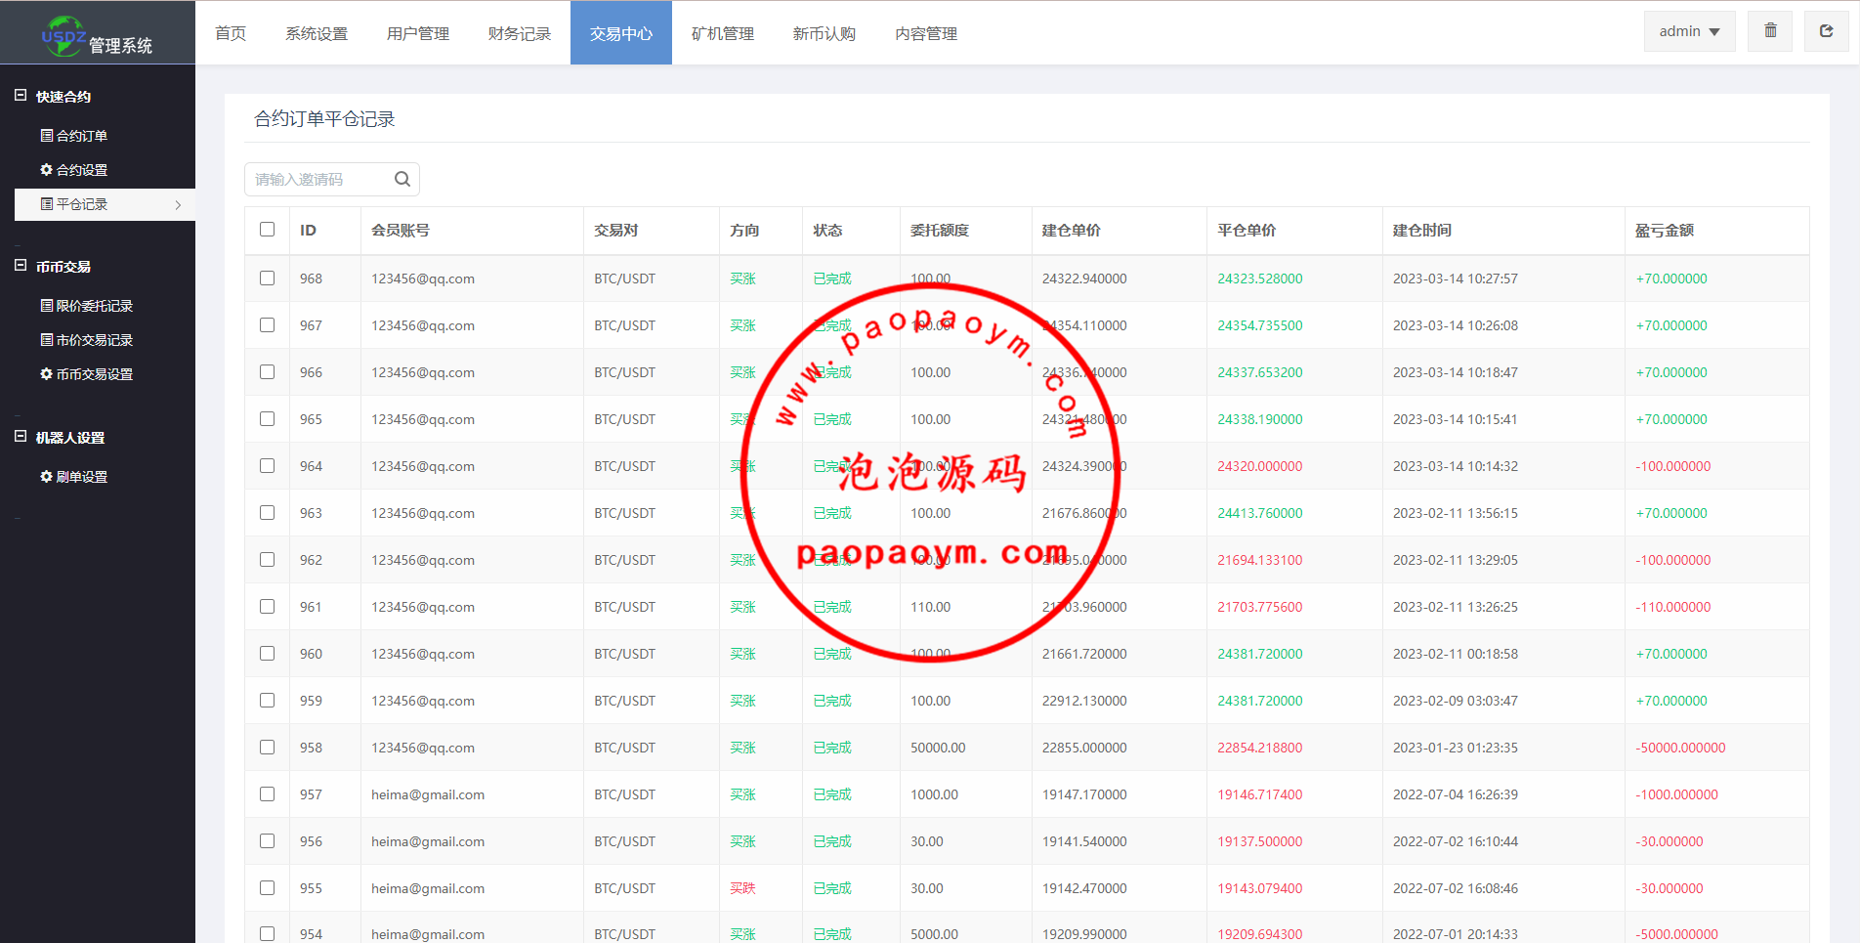The height and width of the screenshot is (943, 1860).
Task: Open the 内容管理 top menu
Action: coord(926,33)
